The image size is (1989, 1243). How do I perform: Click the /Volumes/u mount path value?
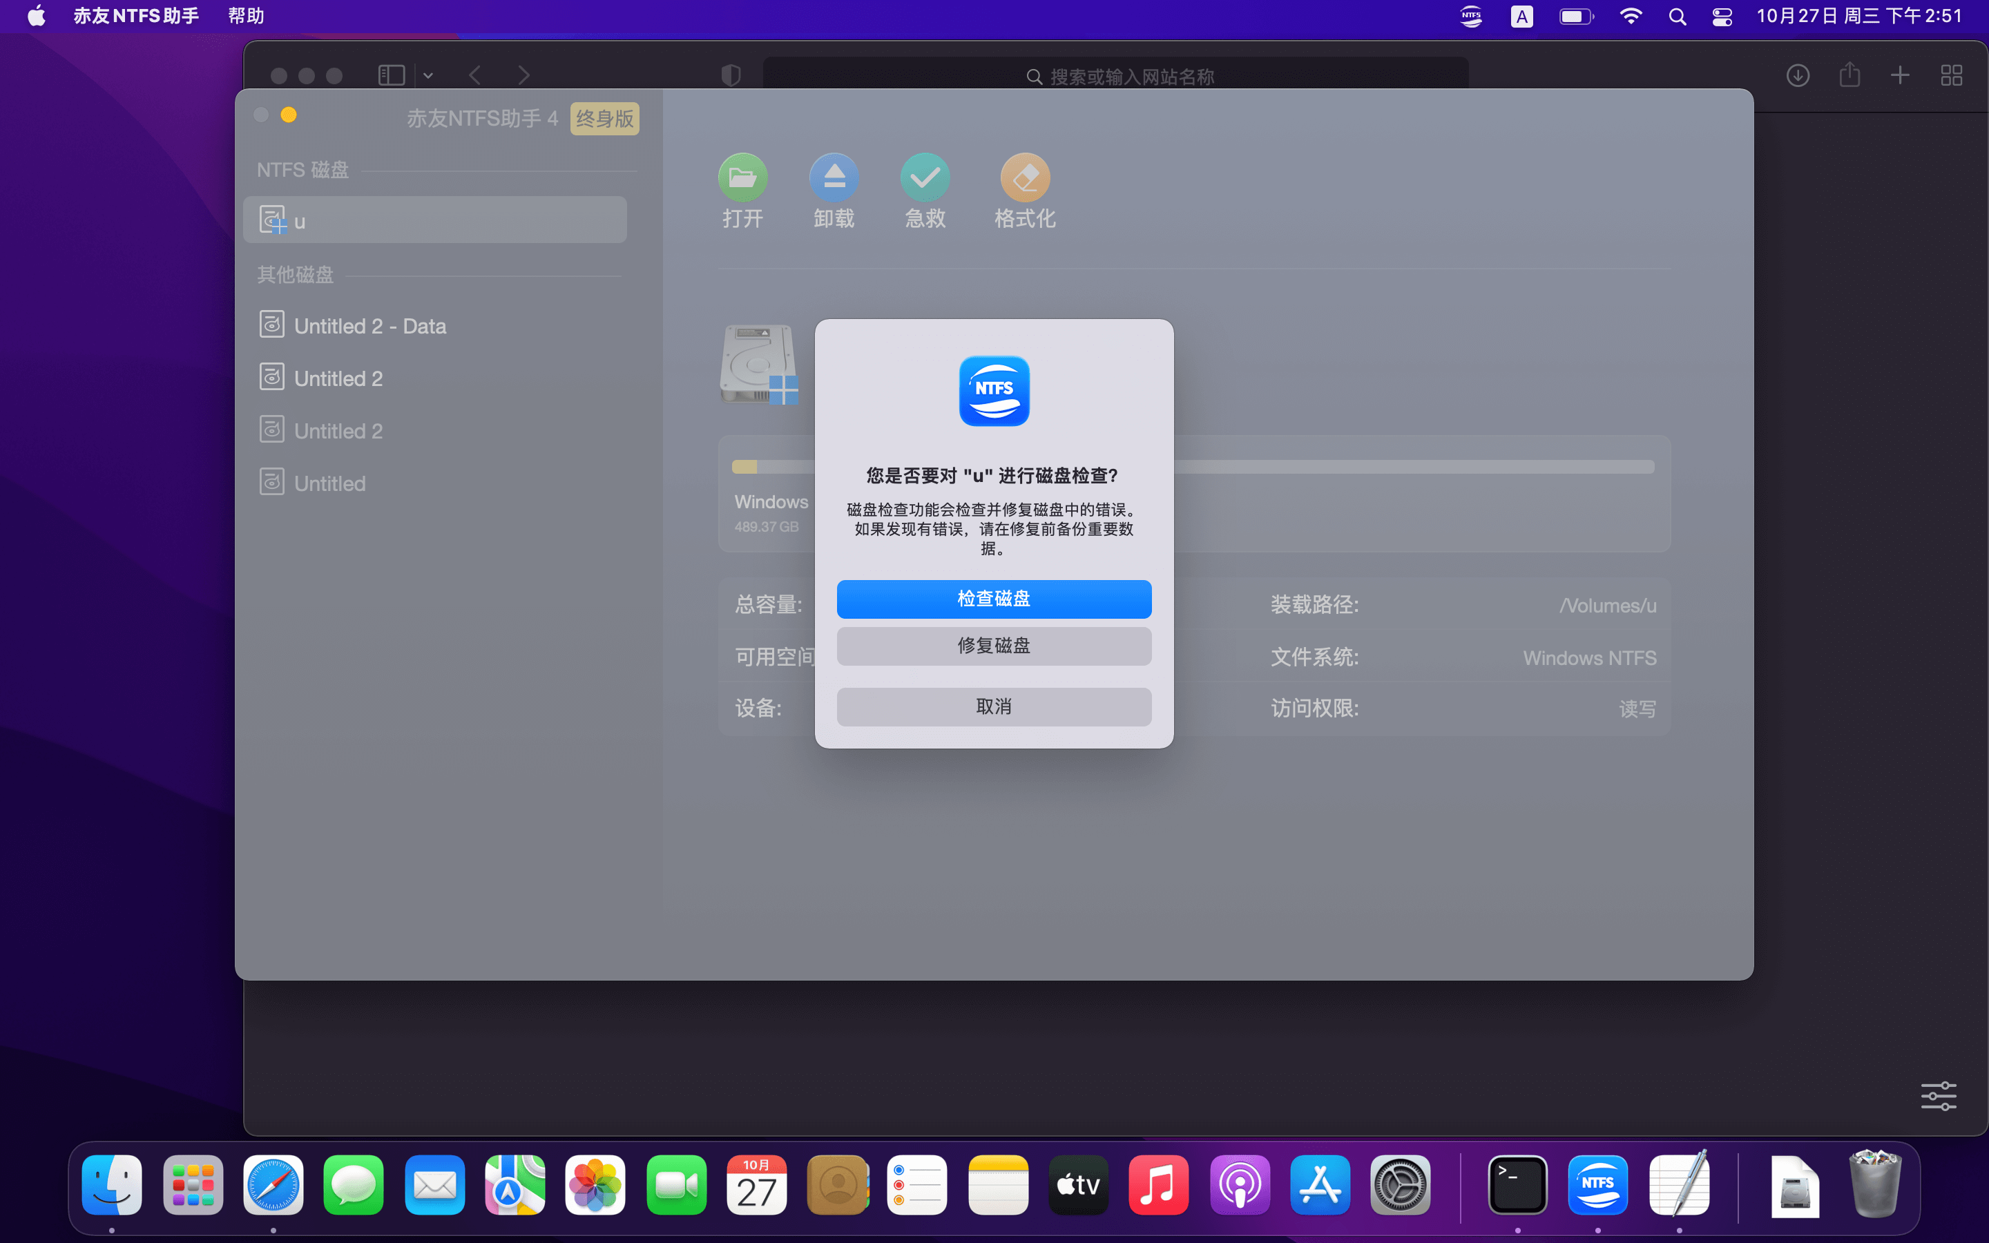[1608, 605]
